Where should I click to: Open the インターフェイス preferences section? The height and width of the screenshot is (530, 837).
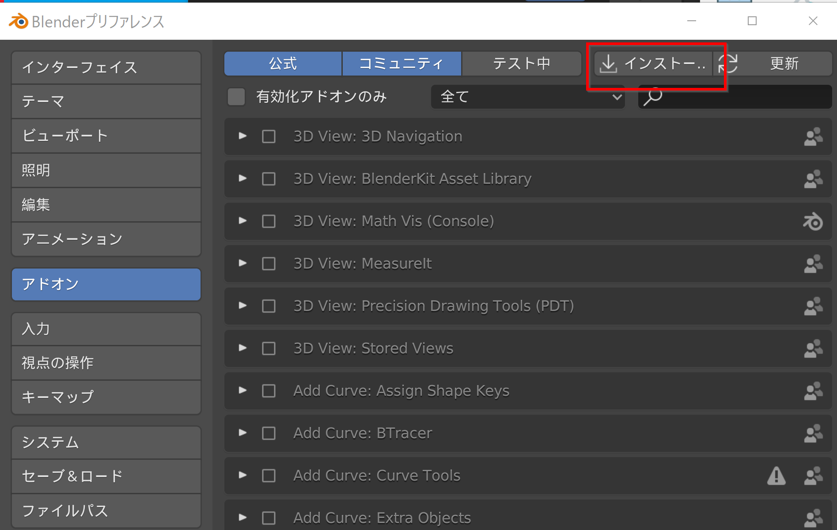[x=106, y=68]
